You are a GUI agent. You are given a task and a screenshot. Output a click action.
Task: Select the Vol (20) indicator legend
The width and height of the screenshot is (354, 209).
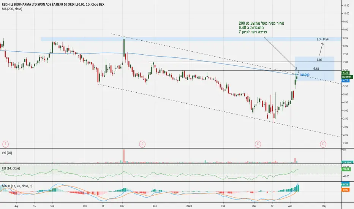7,153
